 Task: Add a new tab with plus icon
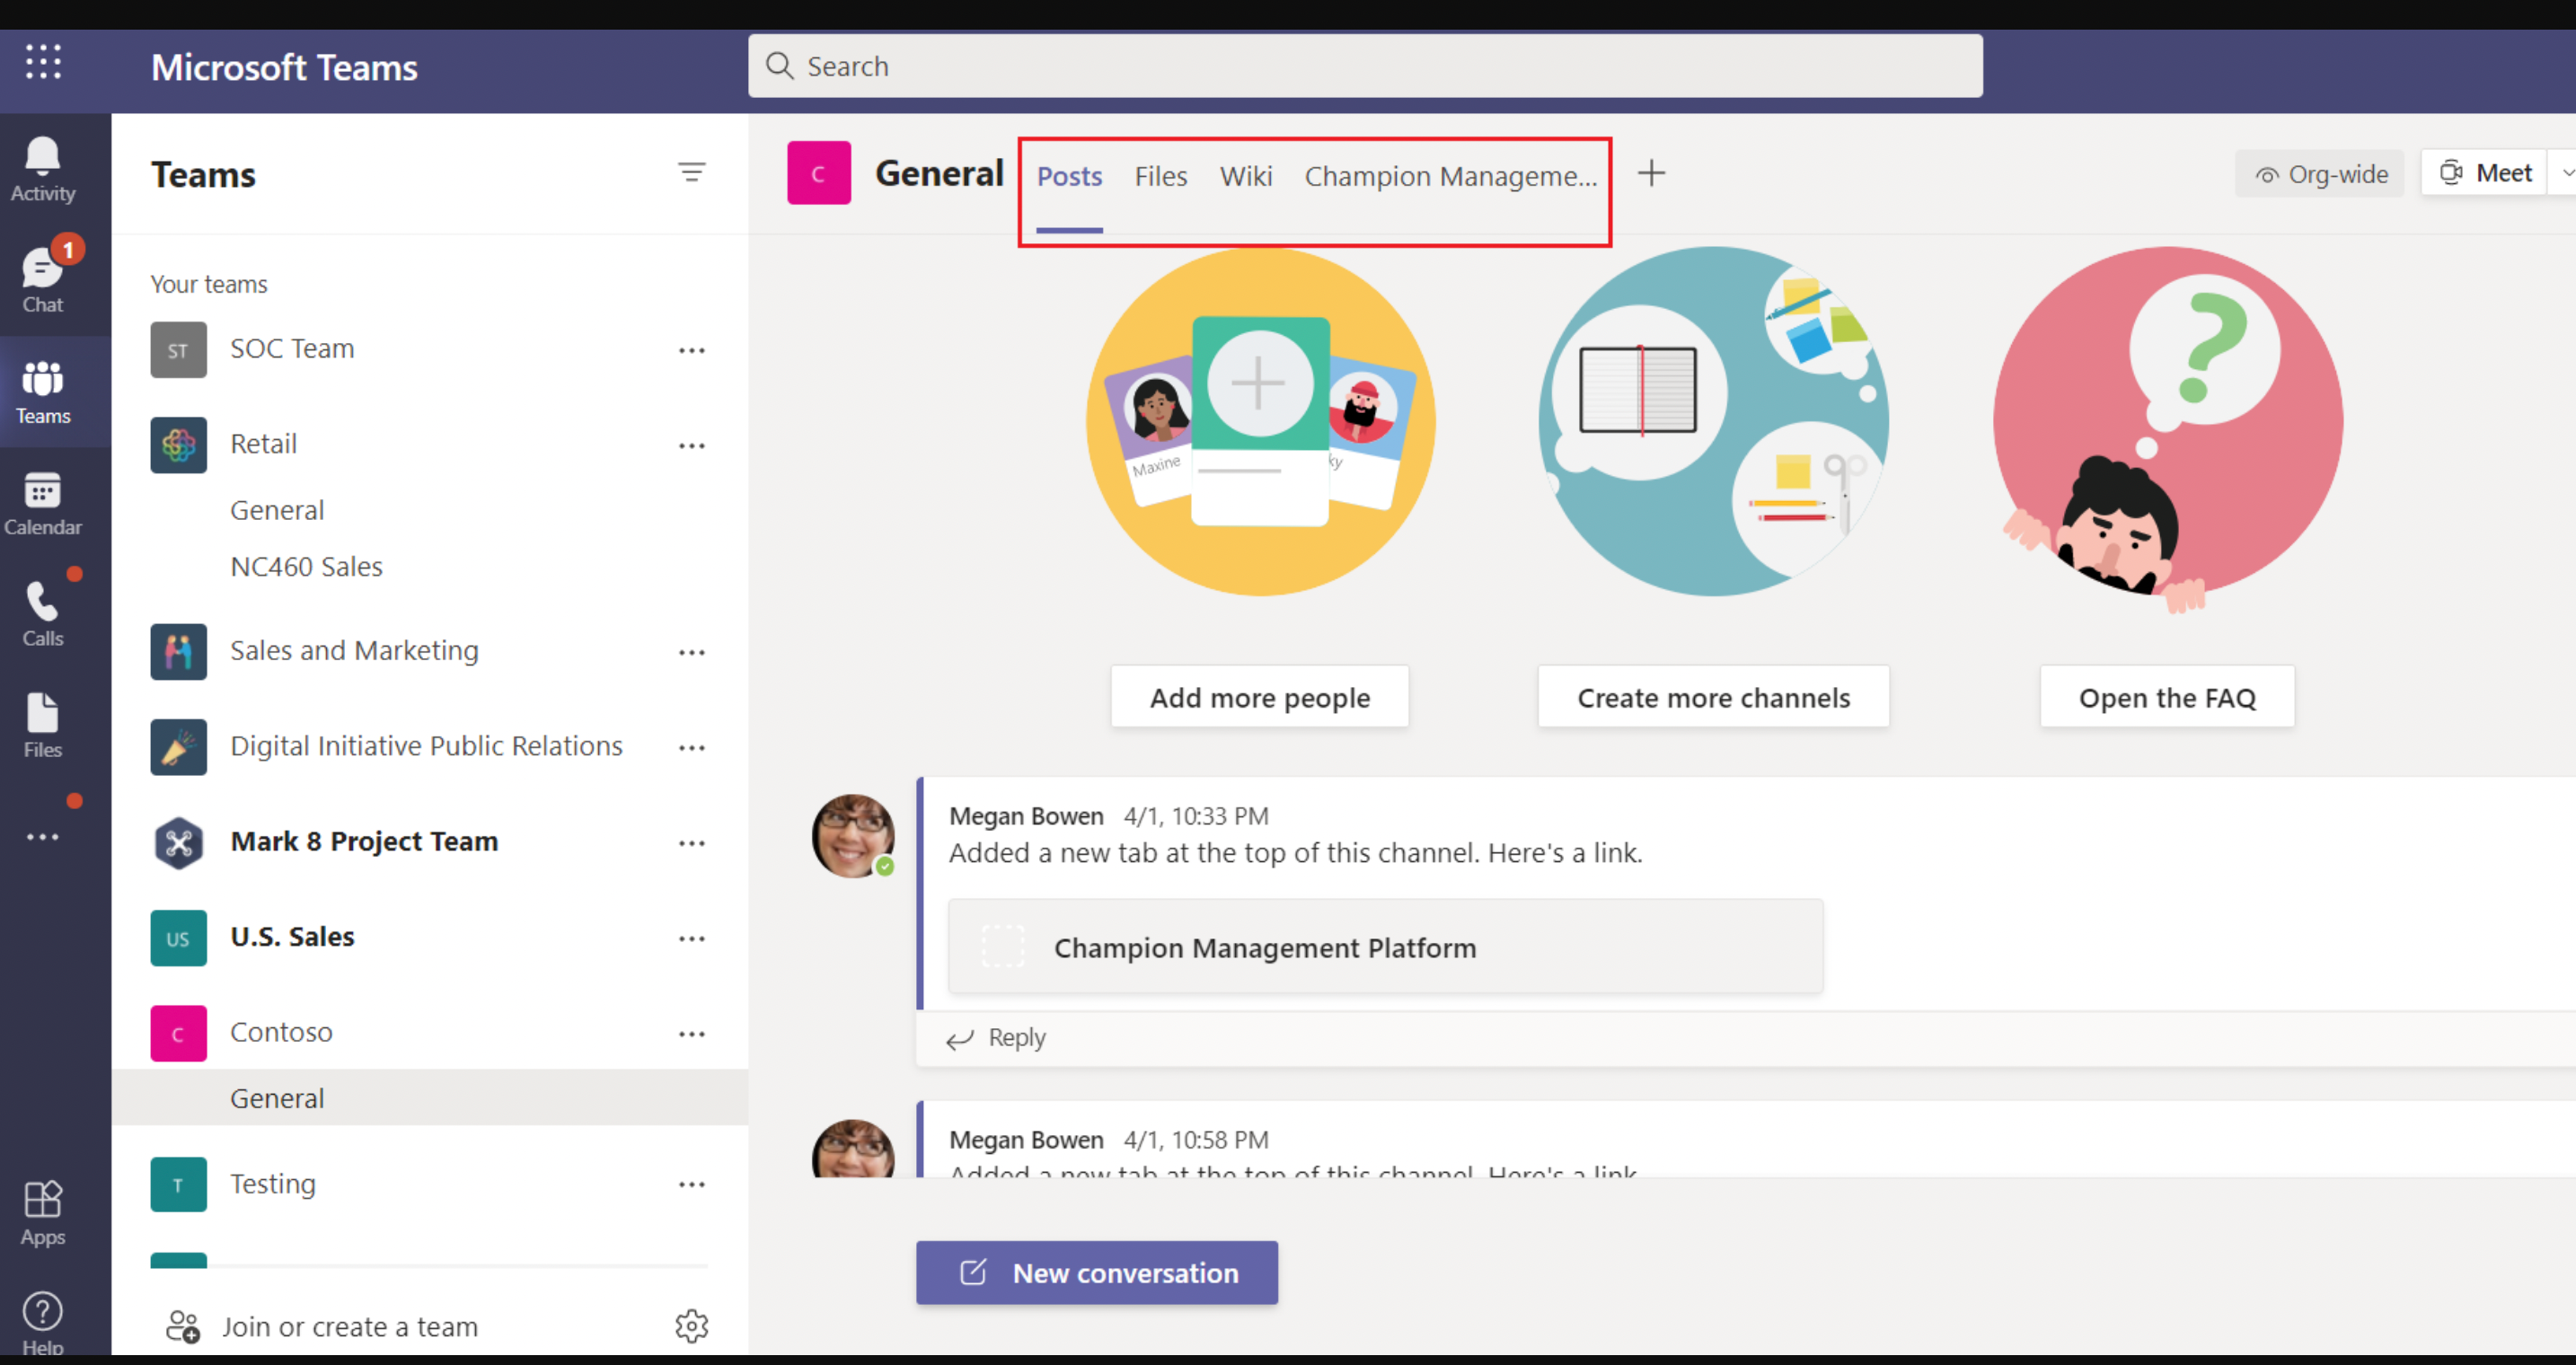pos(1652,173)
